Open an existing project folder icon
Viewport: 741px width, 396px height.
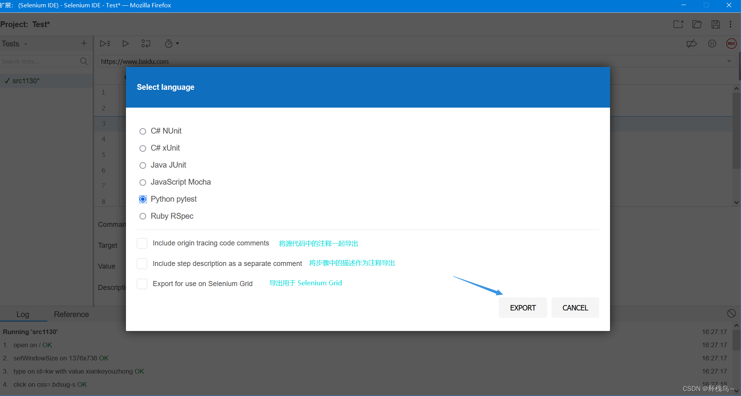click(x=697, y=24)
